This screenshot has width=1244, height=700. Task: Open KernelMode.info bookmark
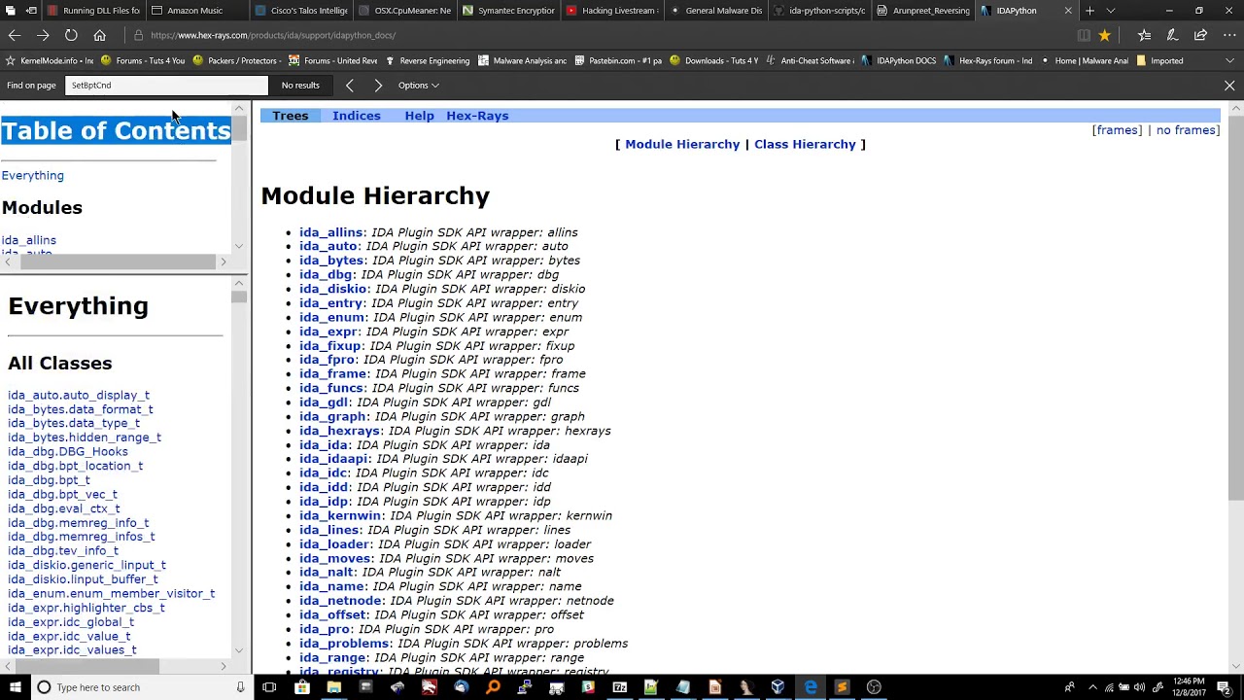(x=50, y=60)
